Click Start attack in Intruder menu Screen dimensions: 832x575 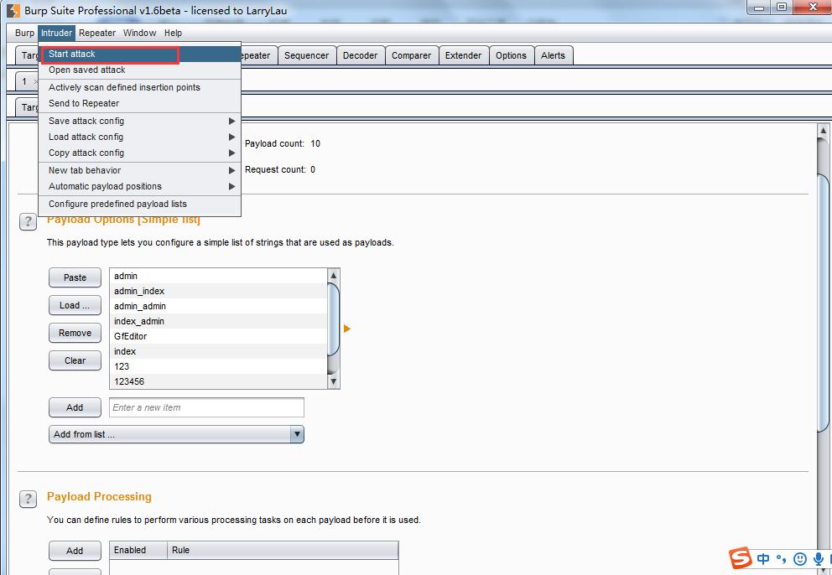pyautogui.click(x=139, y=54)
